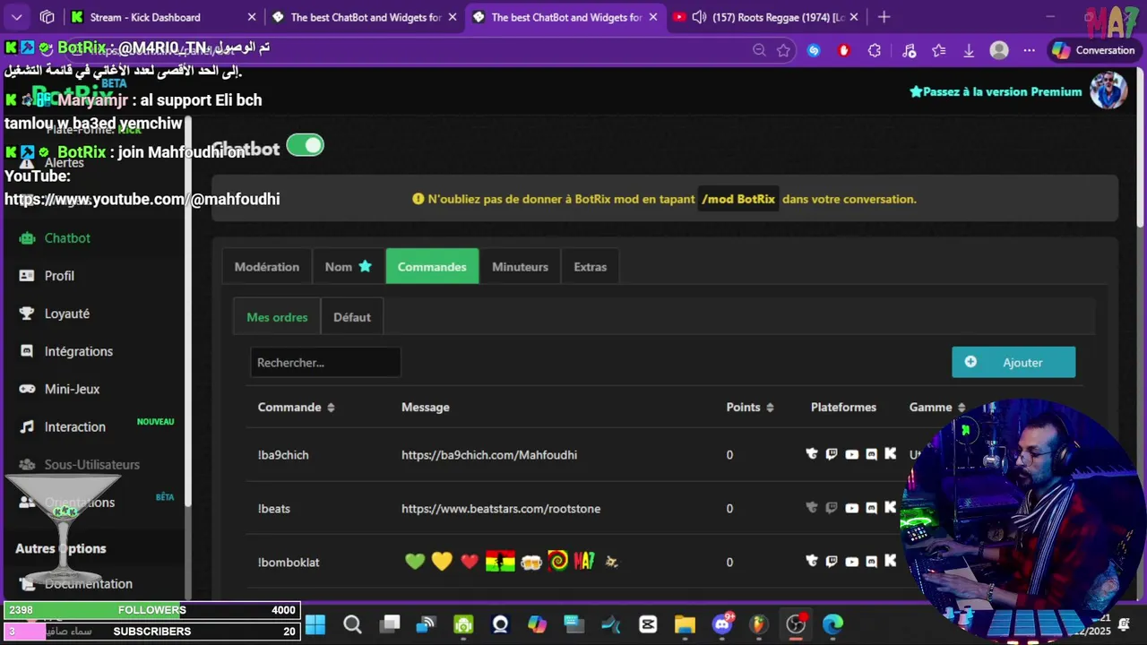The height and width of the screenshot is (645, 1147).
Task: Toggle the Twitch platform for !ba9chich
Action: tap(832, 454)
